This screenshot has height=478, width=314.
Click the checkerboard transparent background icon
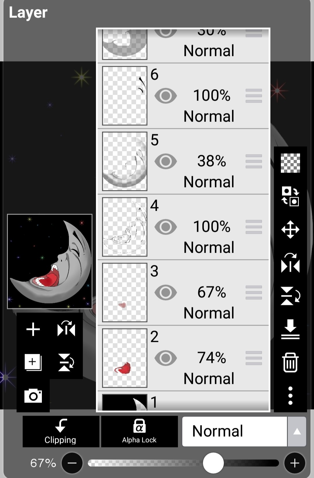pos(290,163)
